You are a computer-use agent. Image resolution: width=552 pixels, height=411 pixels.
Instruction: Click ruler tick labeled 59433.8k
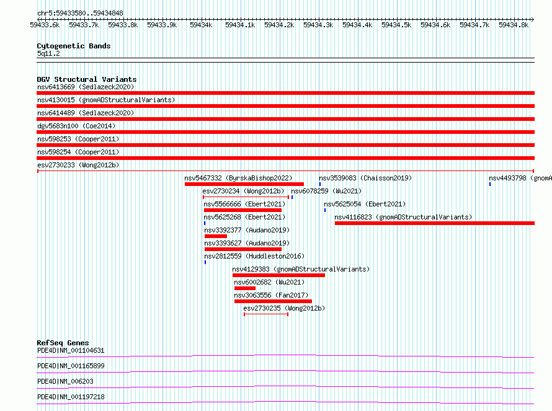[123, 25]
